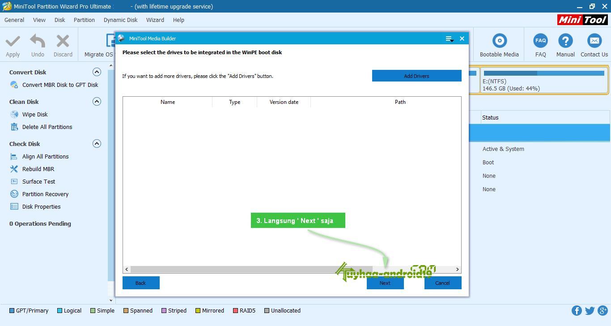Click the Next button

tap(385, 283)
